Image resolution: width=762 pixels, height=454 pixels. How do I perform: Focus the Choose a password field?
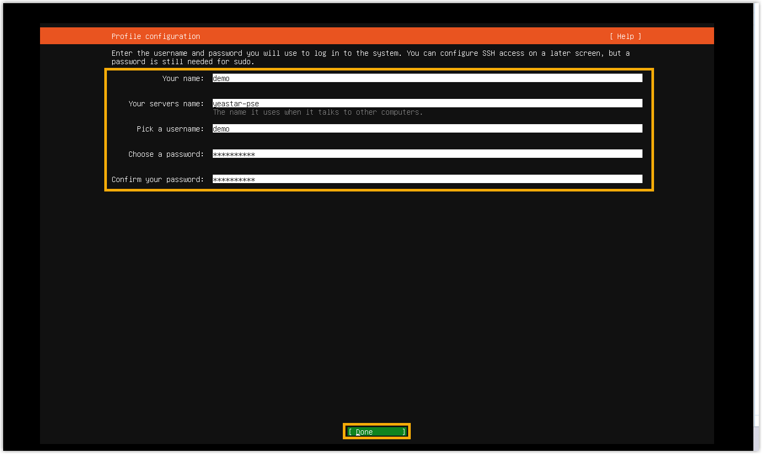(427, 154)
